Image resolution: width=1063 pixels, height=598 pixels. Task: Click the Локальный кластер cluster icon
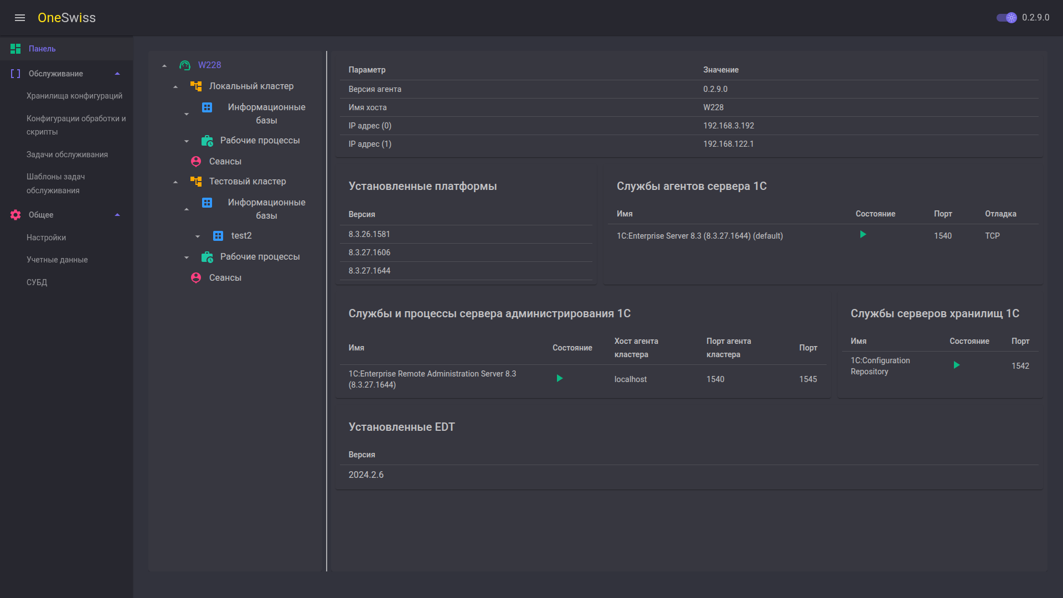click(196, 86)
